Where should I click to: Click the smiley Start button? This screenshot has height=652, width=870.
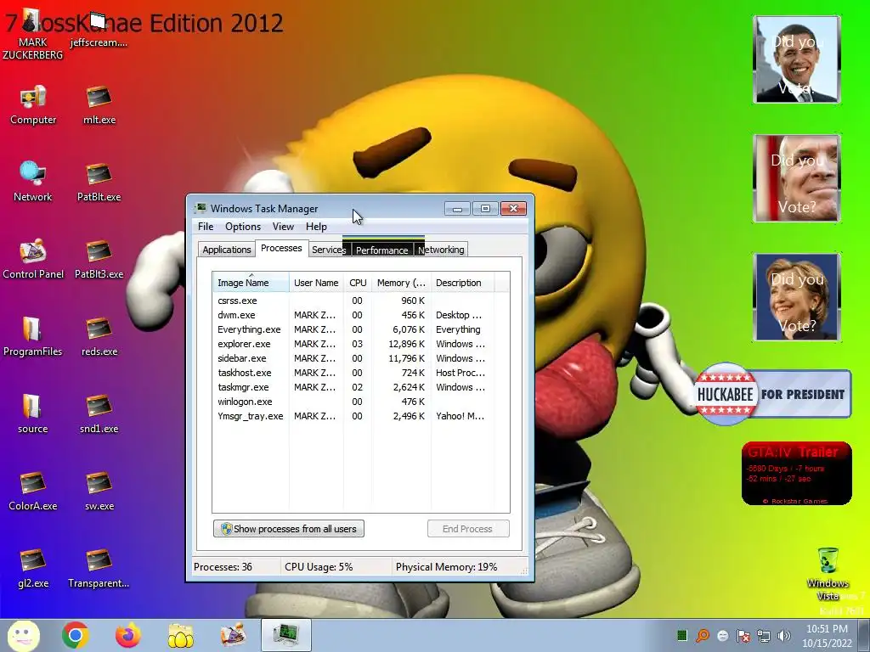coord(23,635)
